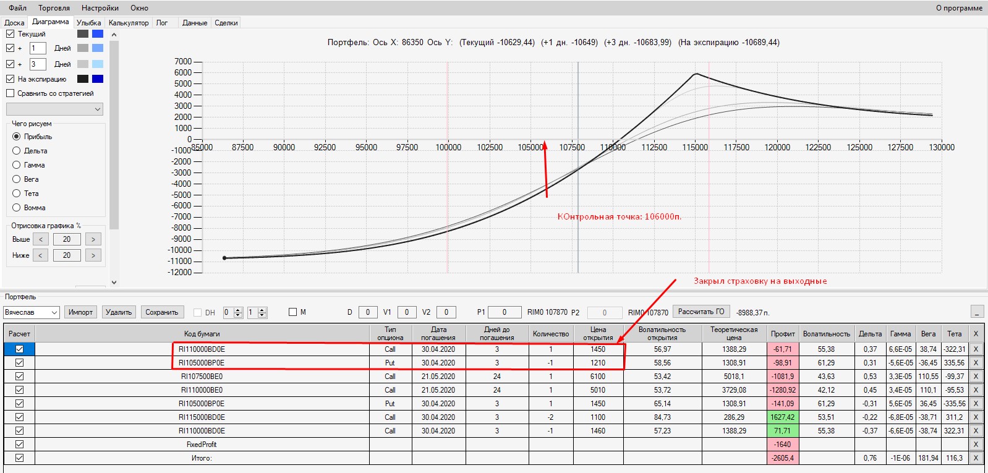Open the Окно menu
Viewport: 988px width, 473px height.
139,8
